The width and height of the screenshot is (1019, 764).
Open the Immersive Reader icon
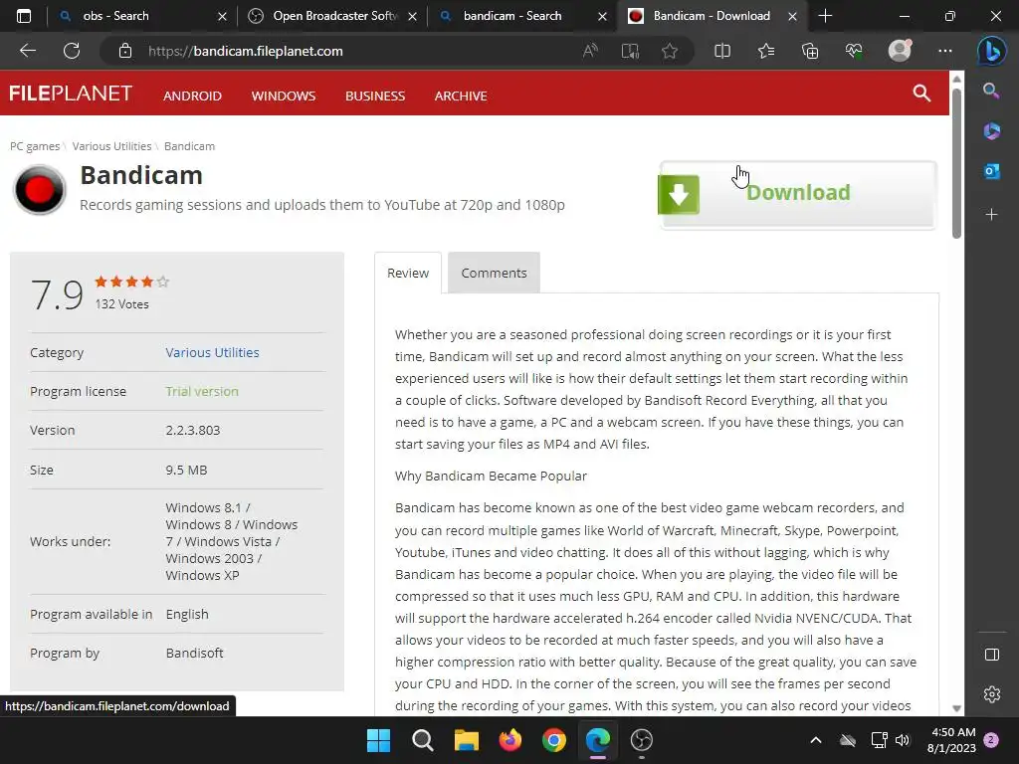click(x=630, y=51)
